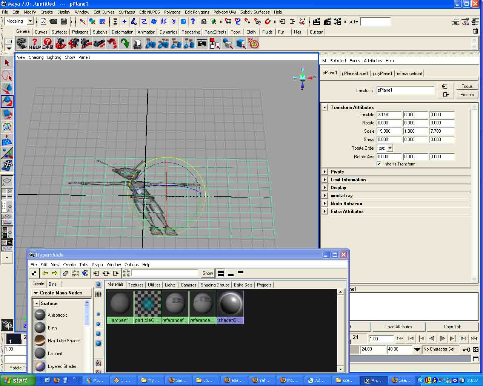The image size is (483, 386).
Task: Select the particleCl... material swatch
Action: point(148,307)
